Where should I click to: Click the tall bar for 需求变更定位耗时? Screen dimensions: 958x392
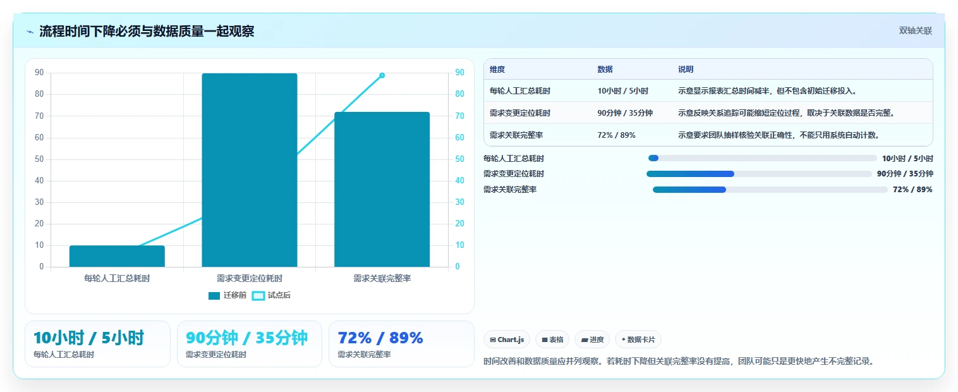click(x=250, y=170)
